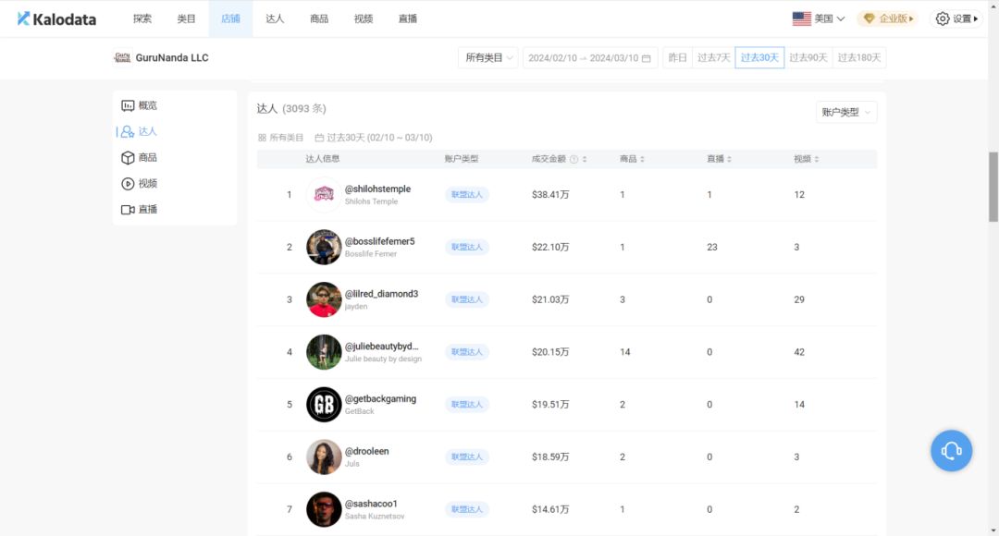
Task: Open @getbackgaming creator link
Action: coord(380,399)
